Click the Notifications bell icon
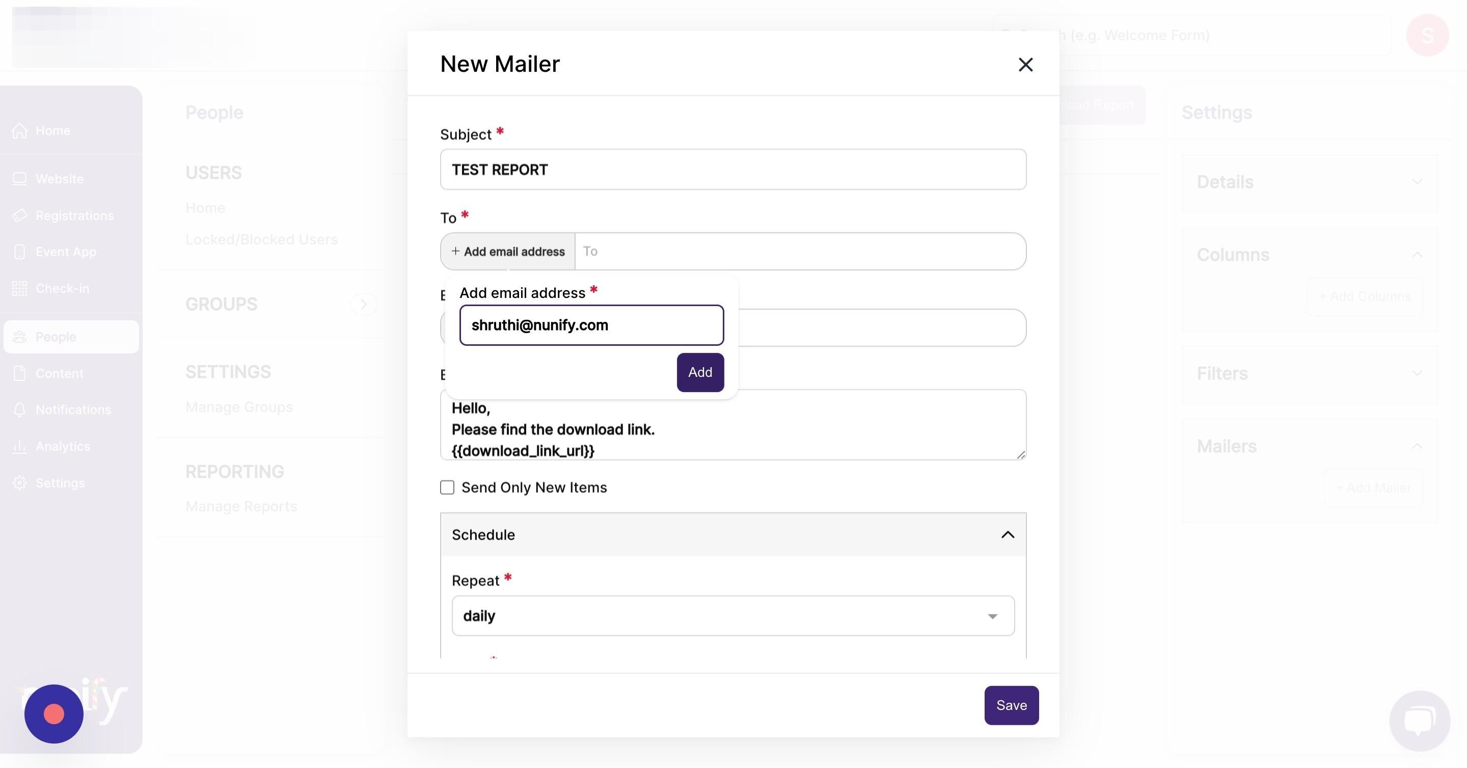Screen dimensions: 1467x768 click(x=19, y=409)
